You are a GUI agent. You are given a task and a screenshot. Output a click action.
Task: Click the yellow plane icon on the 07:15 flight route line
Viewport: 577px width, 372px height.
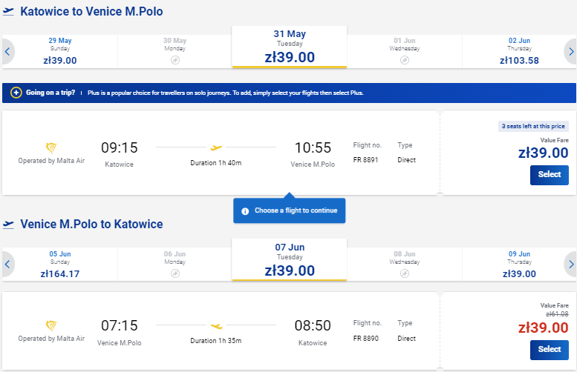coord(216,326)
